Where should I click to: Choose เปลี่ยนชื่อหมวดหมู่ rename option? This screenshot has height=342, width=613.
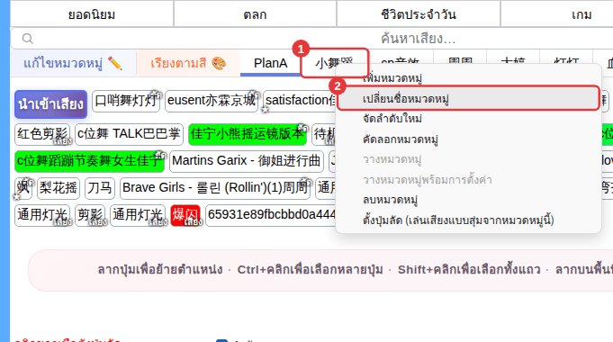click(468, 98)
